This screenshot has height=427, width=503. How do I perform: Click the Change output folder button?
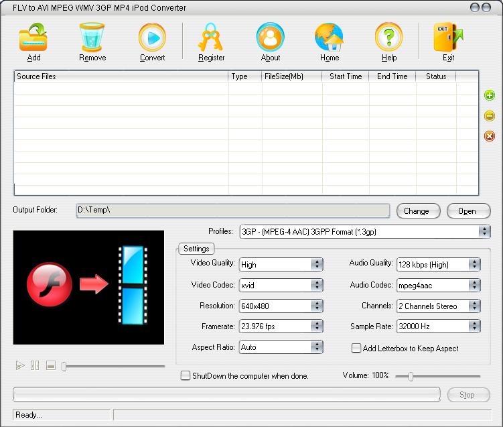[x=419, y=211]
